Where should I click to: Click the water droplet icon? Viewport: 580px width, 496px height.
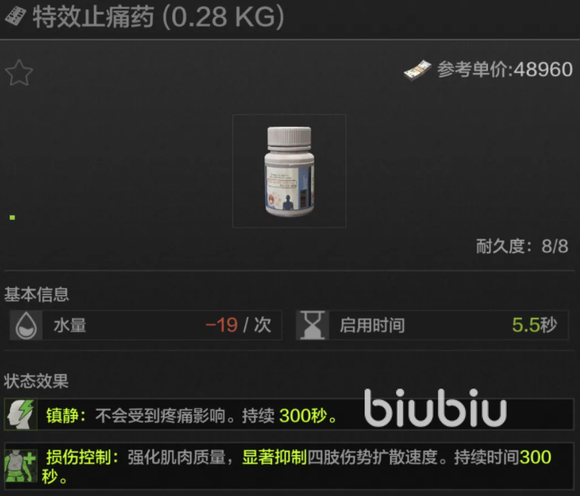(x=26, y=326)
